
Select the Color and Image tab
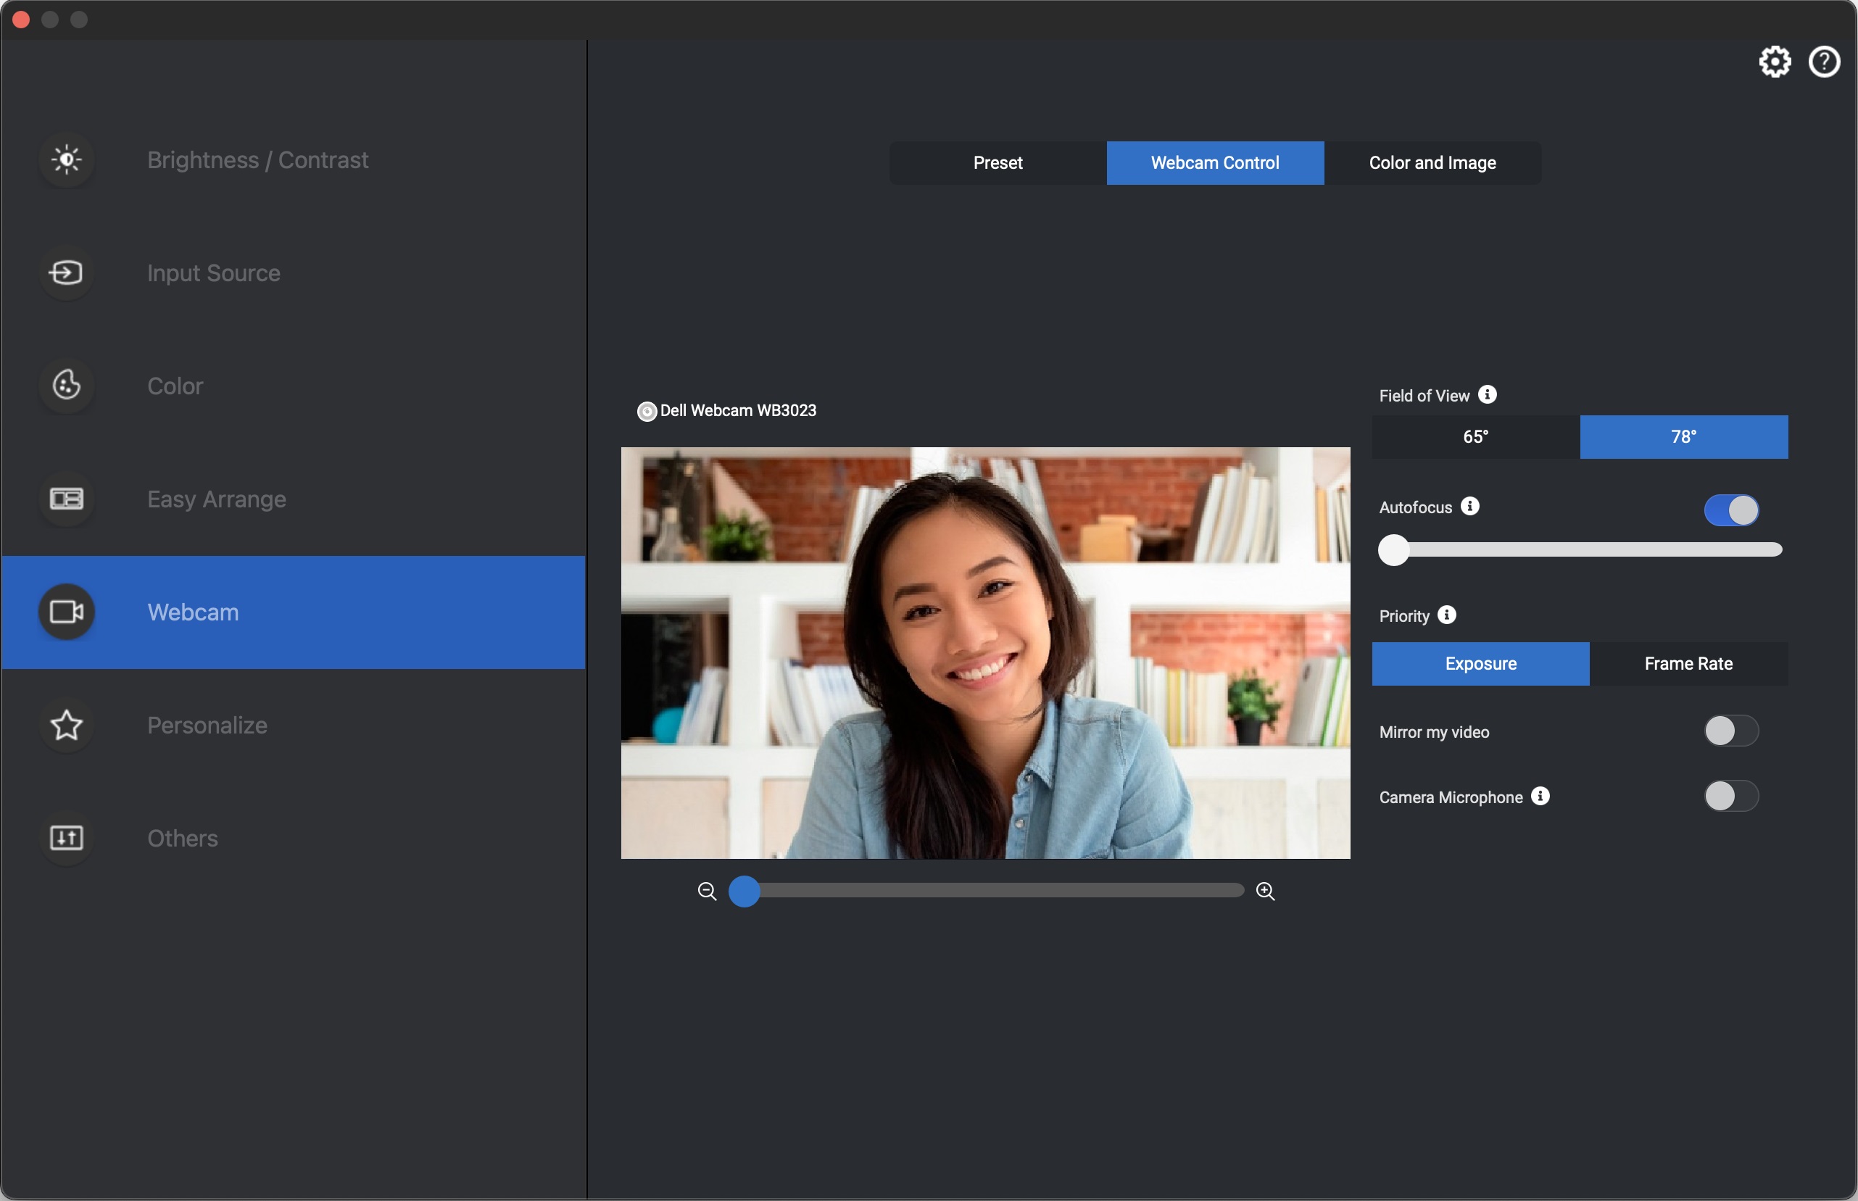coord(1432,161)
